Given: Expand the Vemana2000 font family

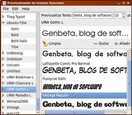Looking at the screenshot, I should pyautogui.click(x=3, y=101).
